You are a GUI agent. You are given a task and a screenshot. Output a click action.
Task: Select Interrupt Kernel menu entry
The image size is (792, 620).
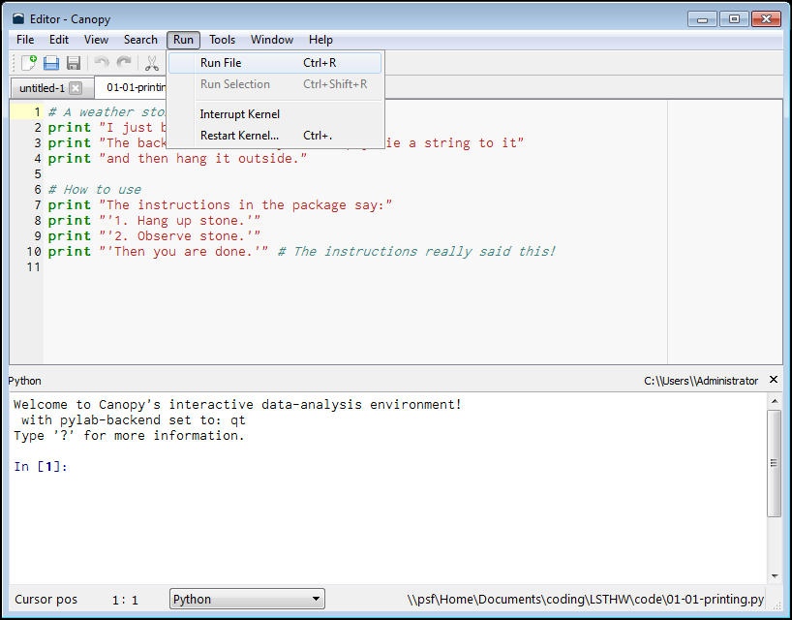click(239, 114)
